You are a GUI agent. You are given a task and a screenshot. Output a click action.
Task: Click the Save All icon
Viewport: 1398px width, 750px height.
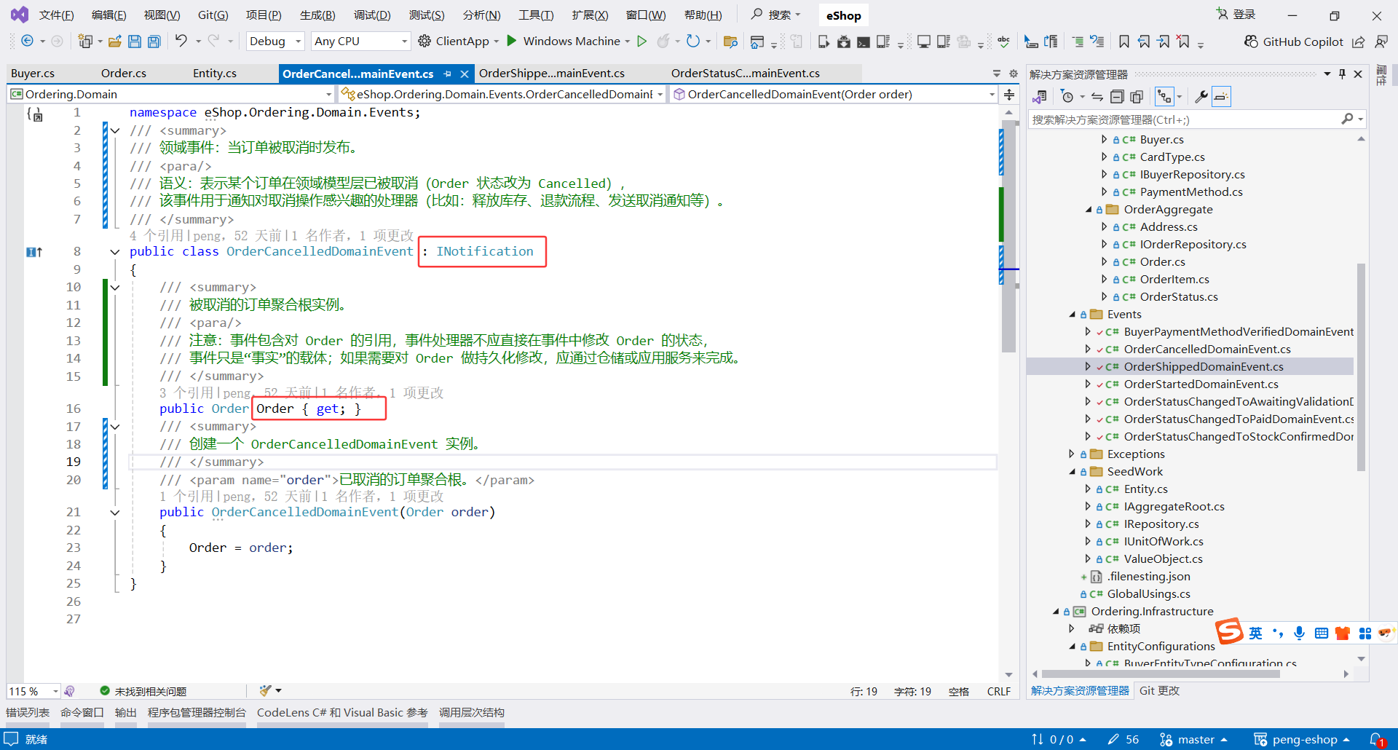[x=154, y=42]
